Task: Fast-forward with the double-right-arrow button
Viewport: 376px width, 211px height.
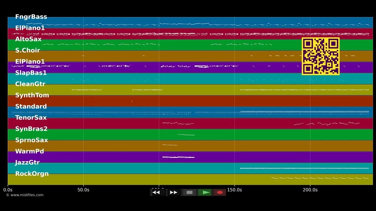Action: pyautogui.click(x=174, y=193)
